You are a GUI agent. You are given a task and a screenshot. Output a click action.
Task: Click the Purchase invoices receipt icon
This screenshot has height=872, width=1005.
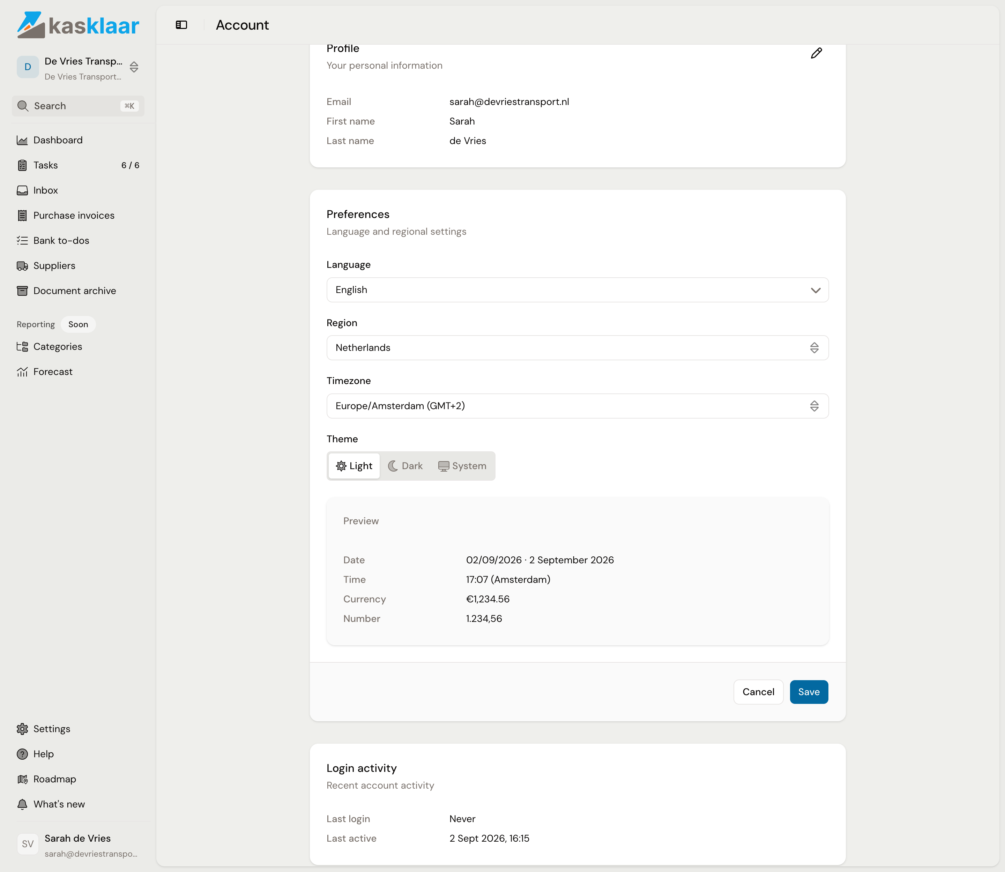pos(22,216)
